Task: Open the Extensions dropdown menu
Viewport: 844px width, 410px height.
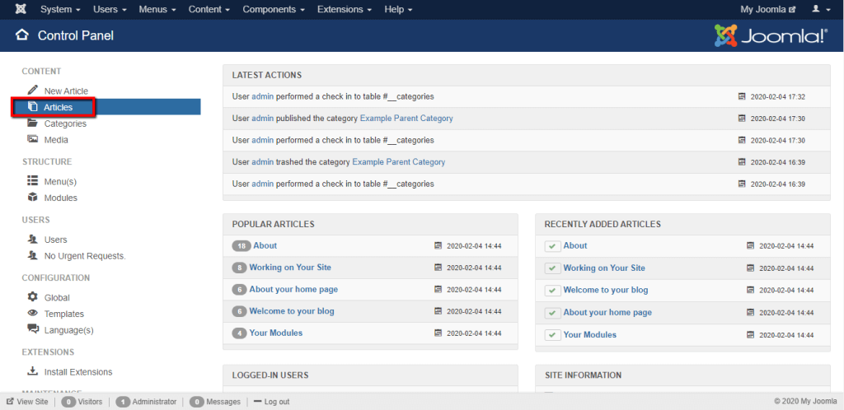Action: [345, 9]
